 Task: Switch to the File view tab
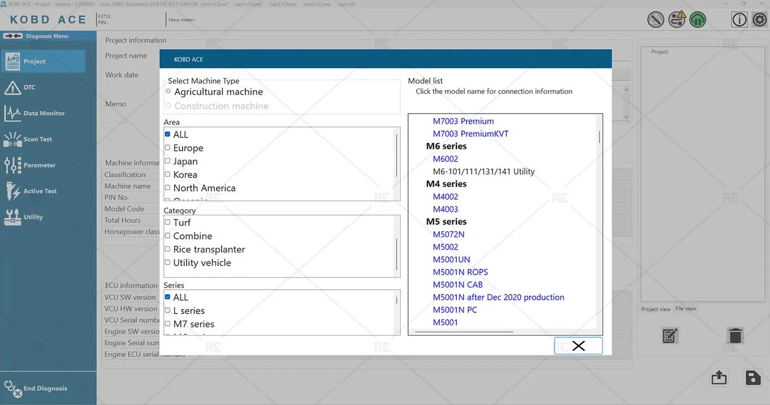686,308
